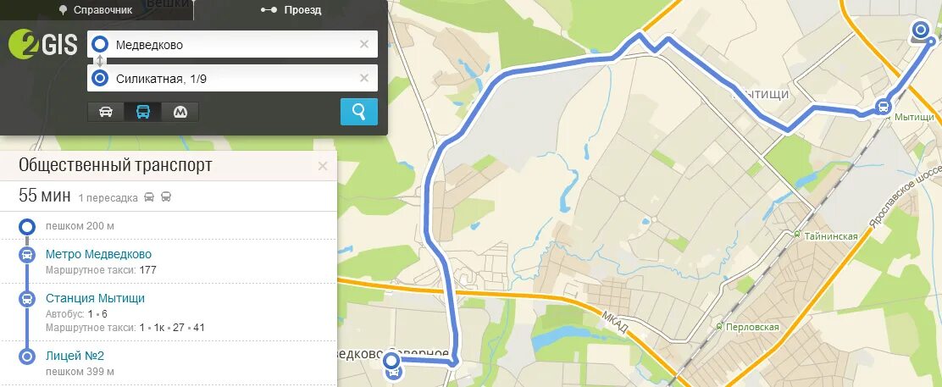
Task: Open Лицей №2 stop link
Action: point(75,356)
